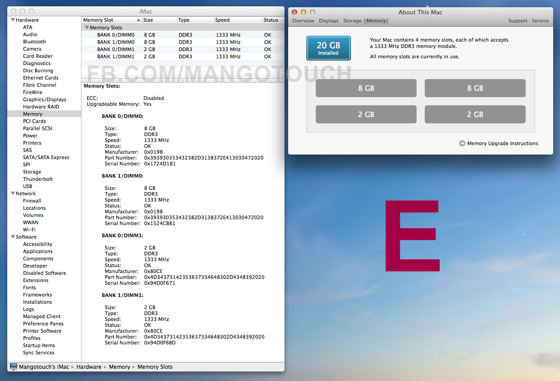Select Startup Items under Software
The image size is (560, 381).
click(39, 345)
